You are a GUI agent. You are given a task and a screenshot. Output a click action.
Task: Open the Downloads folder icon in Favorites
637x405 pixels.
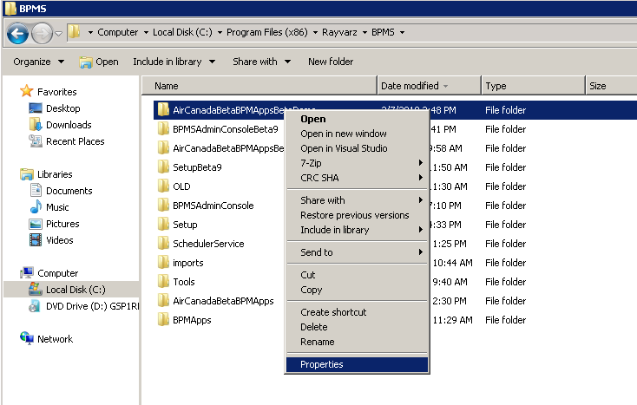coord(36,125)
